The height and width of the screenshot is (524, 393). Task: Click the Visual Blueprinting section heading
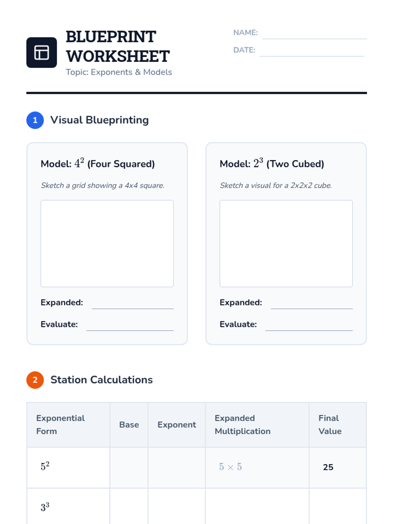click(100, 120)
